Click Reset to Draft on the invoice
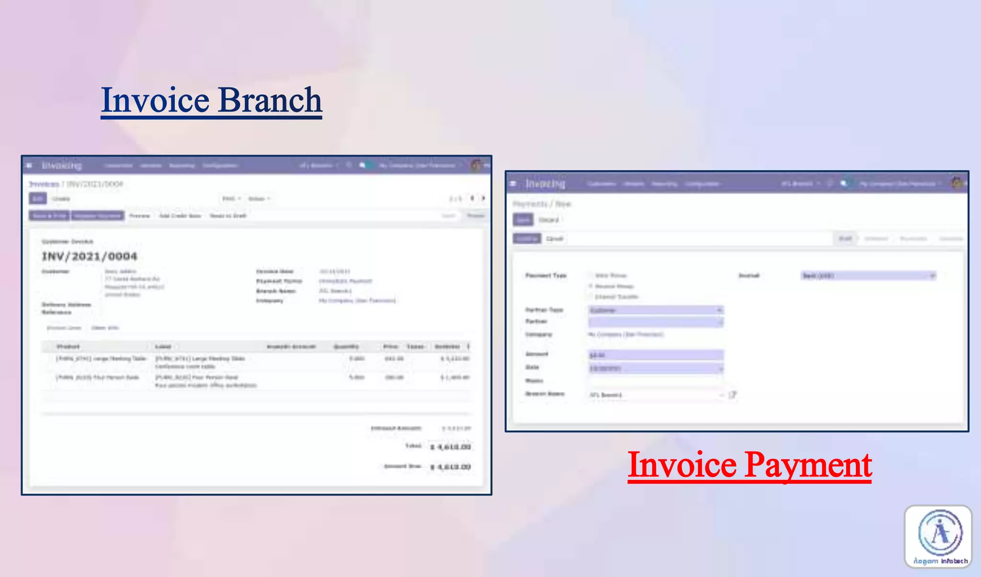981x577 pixels. [x=228, y=216]
